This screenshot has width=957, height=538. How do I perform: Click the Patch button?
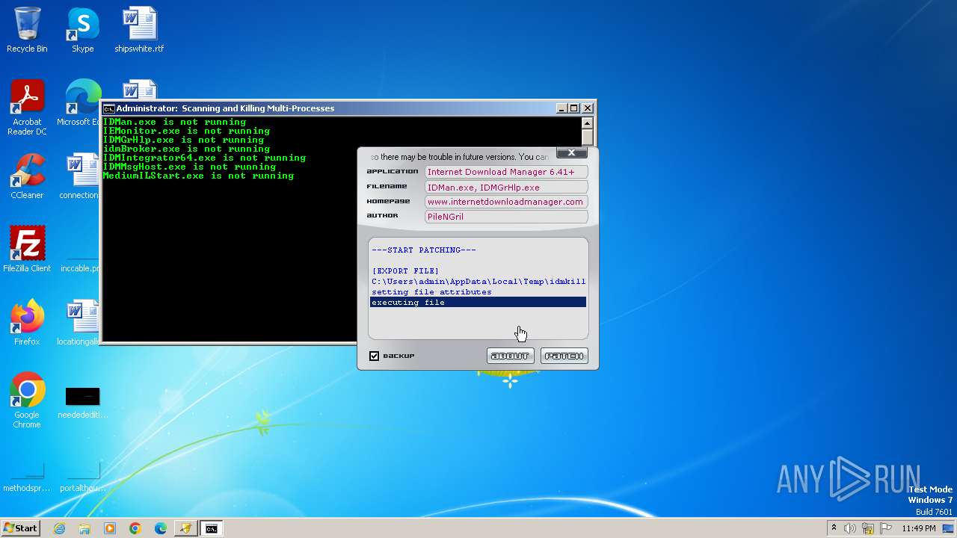click(564, 356)
